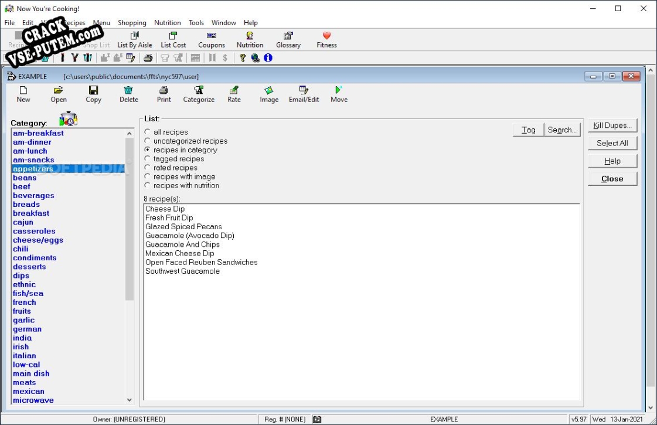Open the Help menu
657x425 pixels.
click(x=251, y=23)
